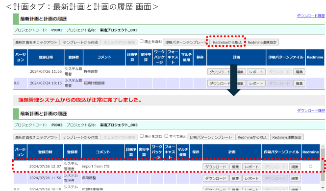Click Redmineから取込 in the bottom panel
This screenshot has height=191, width=326.
(x=252, y=137)
